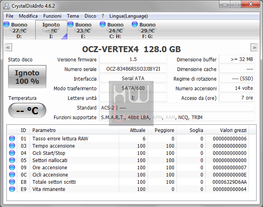
Task: Click the Acceso da value 7 ore
Action: tap(237, 98)
